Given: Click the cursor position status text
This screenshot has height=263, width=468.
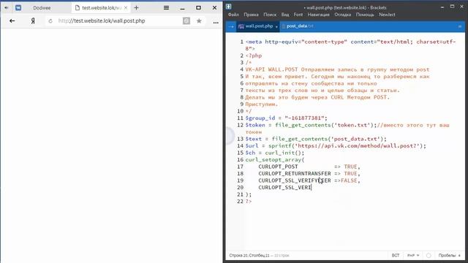Looking at the screenshot, I should click(x=249, y=256).
